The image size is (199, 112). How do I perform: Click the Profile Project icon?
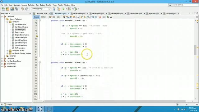point(75,9)
